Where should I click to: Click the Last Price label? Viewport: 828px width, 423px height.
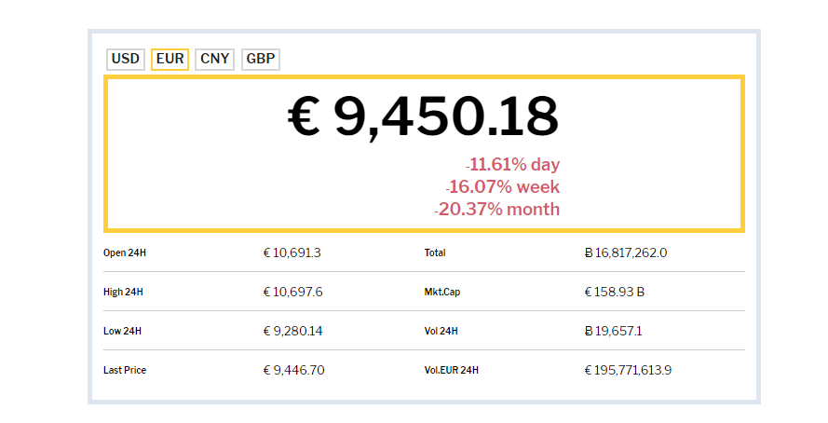click(125, 370)
